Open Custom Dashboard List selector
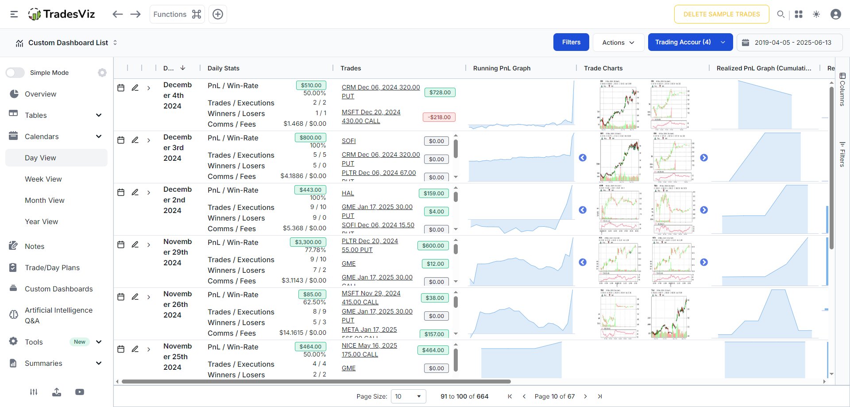Screen dimensions: 850x407 click(66, 43)
